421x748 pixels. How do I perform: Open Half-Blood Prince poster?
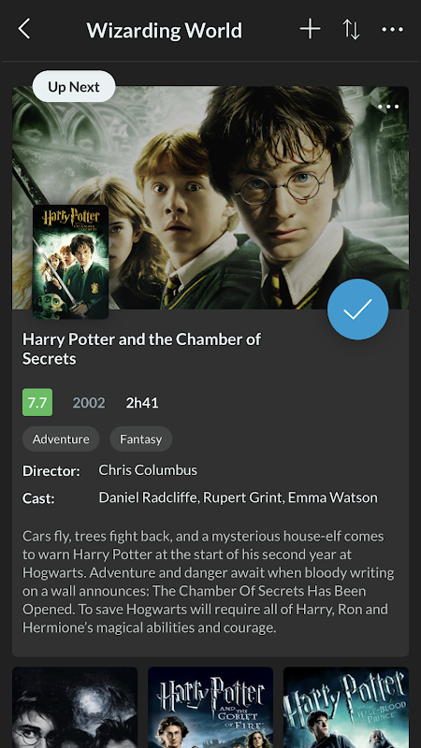[346, 708]
